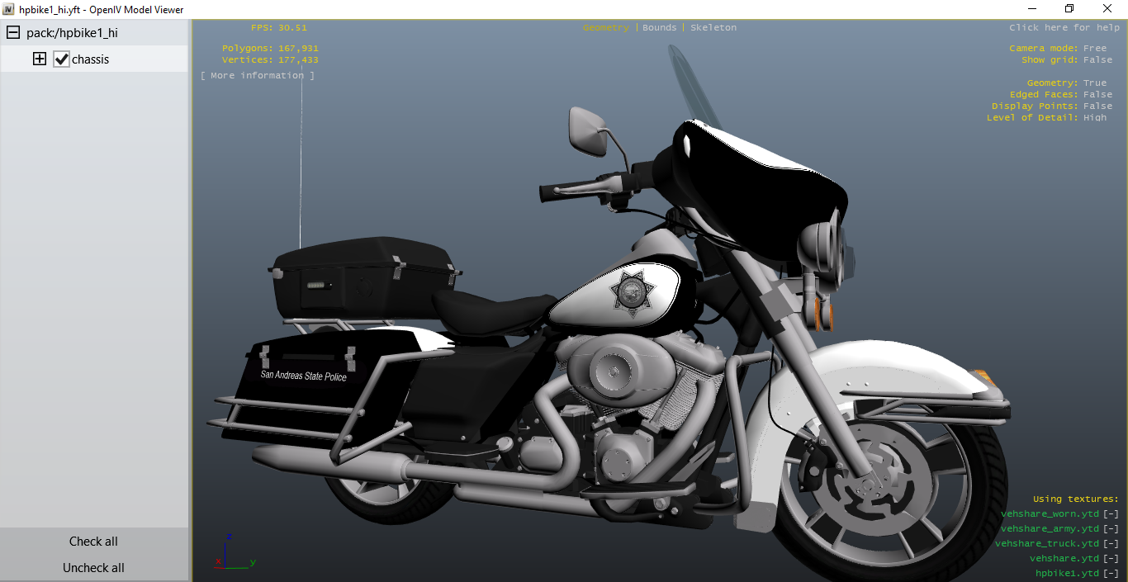This screenshot has height=582, width=1128.
Task: Toggle the Edged Faces setting
Action: click(x=1097, y=94)
